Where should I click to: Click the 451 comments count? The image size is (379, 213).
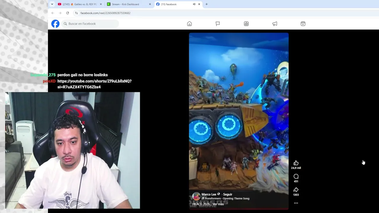[296, 181]
